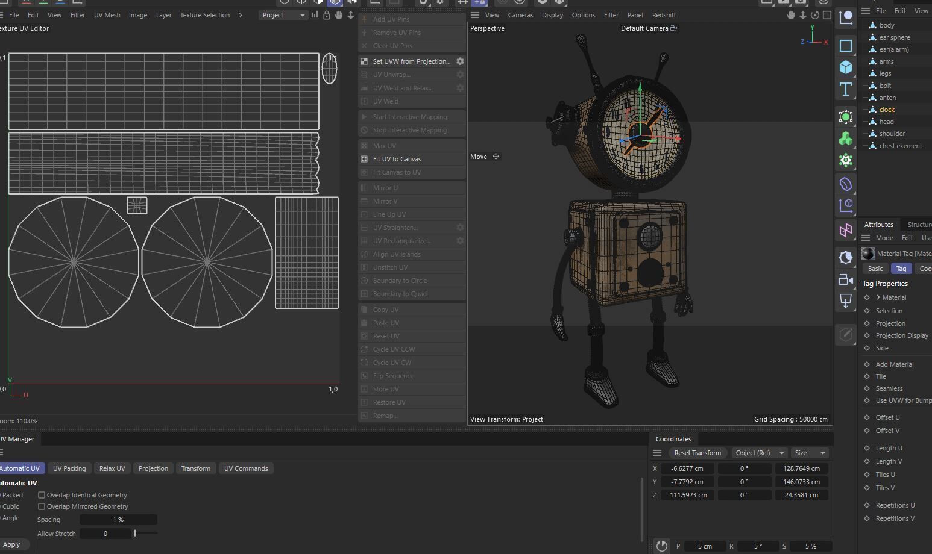This screenshot has width=932, height=554.
Task: Toggle keyframe diamond beside Side
Action: pyautogui.click(x=867, y=348)
